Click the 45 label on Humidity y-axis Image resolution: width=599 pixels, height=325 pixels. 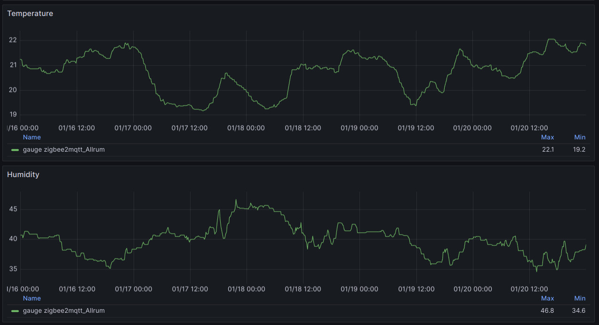click(13, 209)
